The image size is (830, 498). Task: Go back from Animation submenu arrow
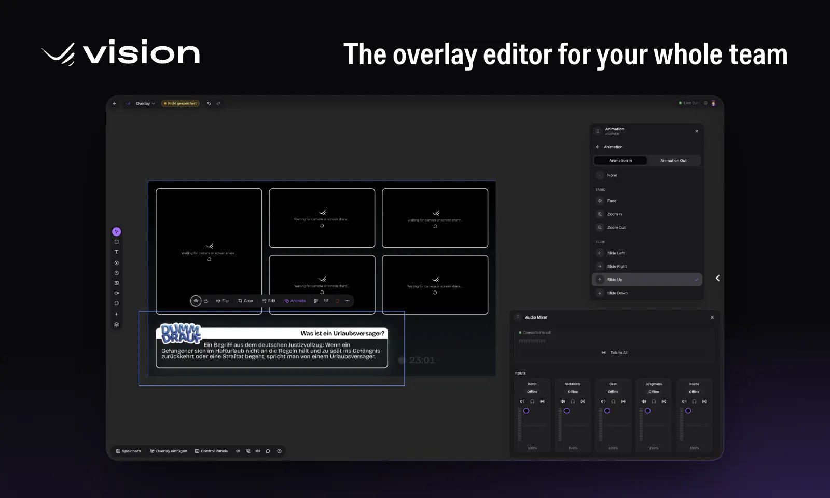click(598, 147)
